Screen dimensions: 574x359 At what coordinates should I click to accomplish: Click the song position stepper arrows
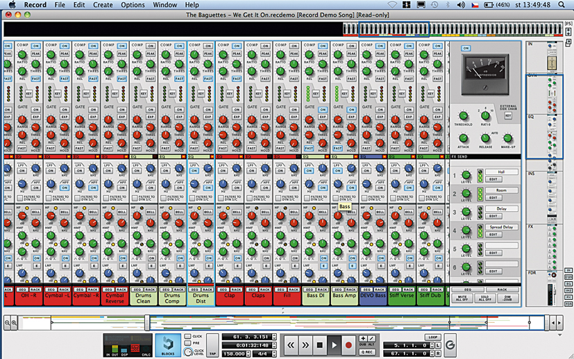coord(275,337)
